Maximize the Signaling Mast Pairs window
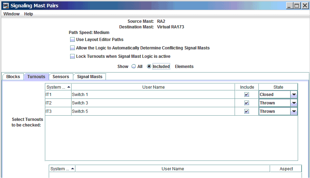Screen dimensions: 310x178 [297, 6]
